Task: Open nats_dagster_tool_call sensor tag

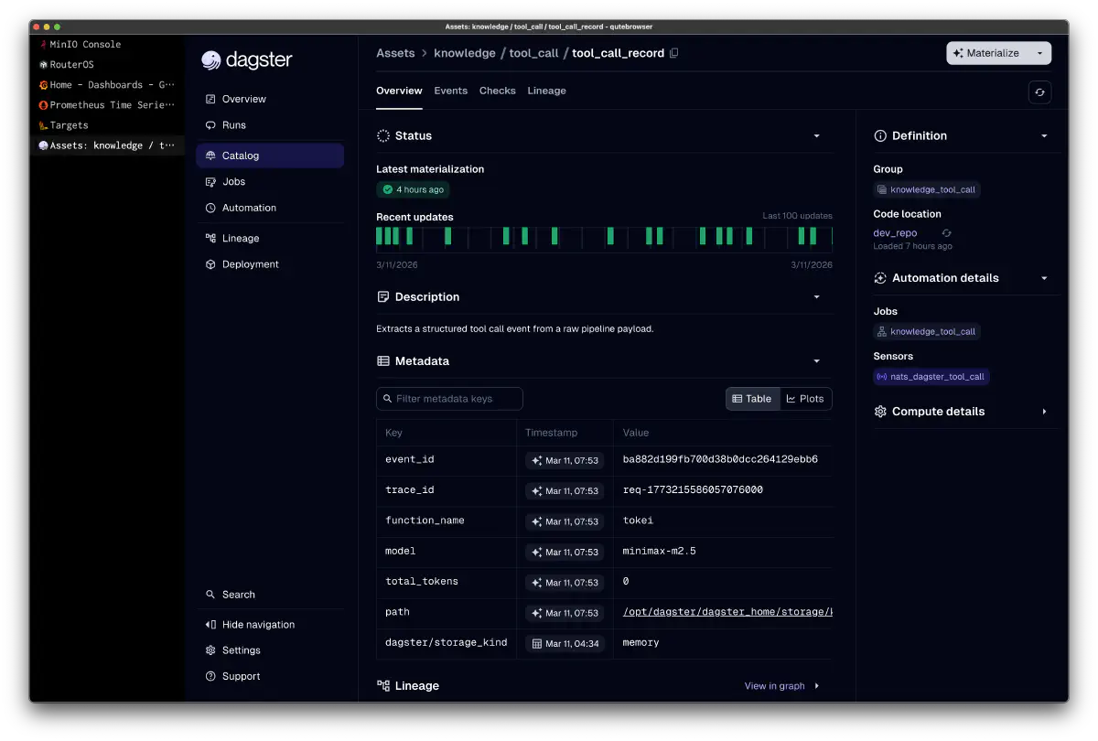Action: pos(931,376)
